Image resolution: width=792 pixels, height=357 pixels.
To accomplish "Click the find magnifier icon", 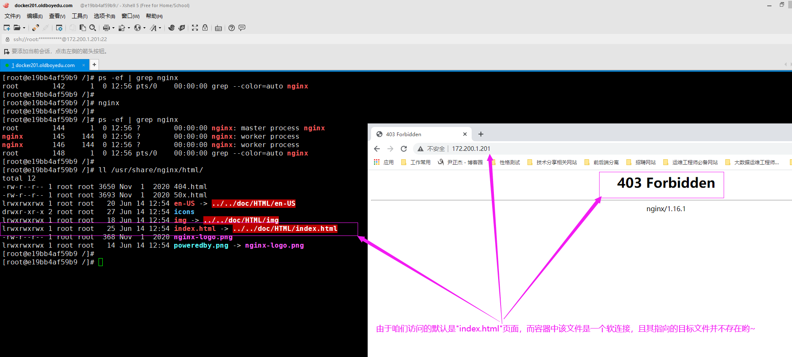I will click(x=93, y=28).
